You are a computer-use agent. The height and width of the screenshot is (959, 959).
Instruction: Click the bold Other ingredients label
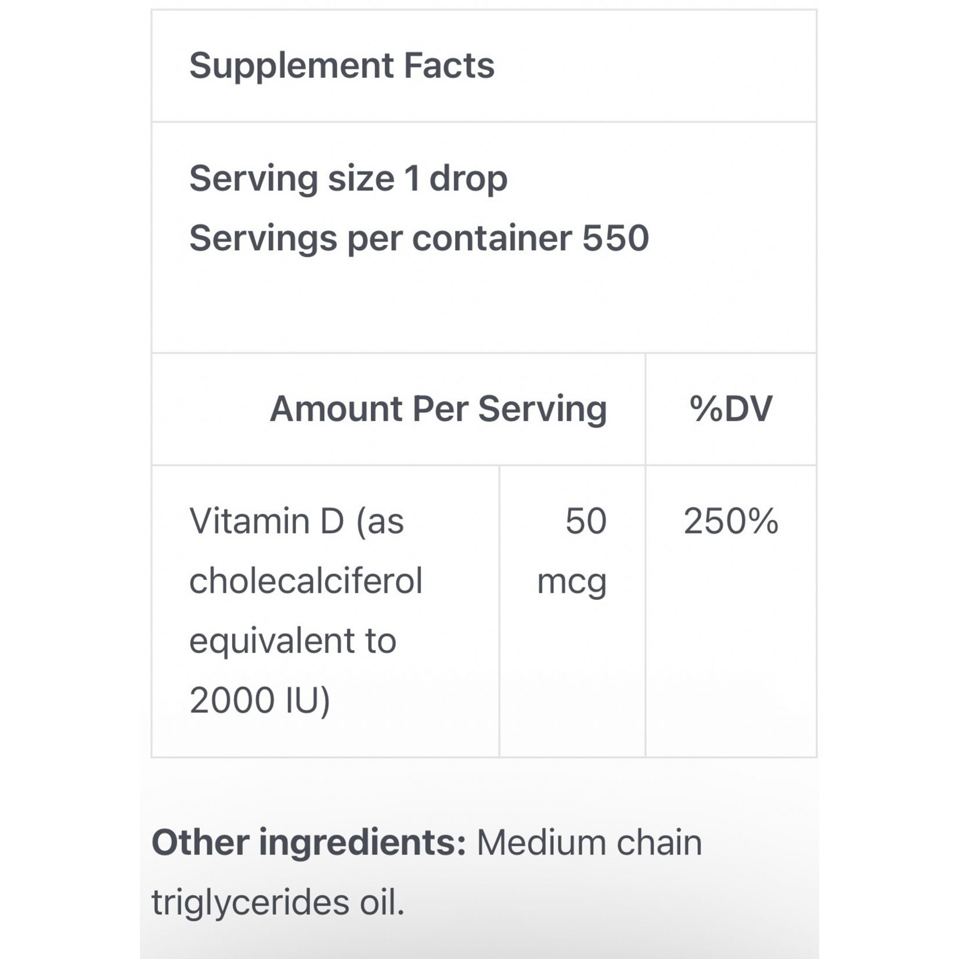[x=308, y=842]
